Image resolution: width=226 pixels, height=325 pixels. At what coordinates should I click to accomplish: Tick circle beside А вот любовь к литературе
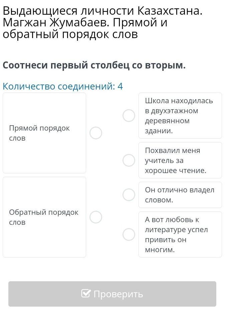(129, 234)
